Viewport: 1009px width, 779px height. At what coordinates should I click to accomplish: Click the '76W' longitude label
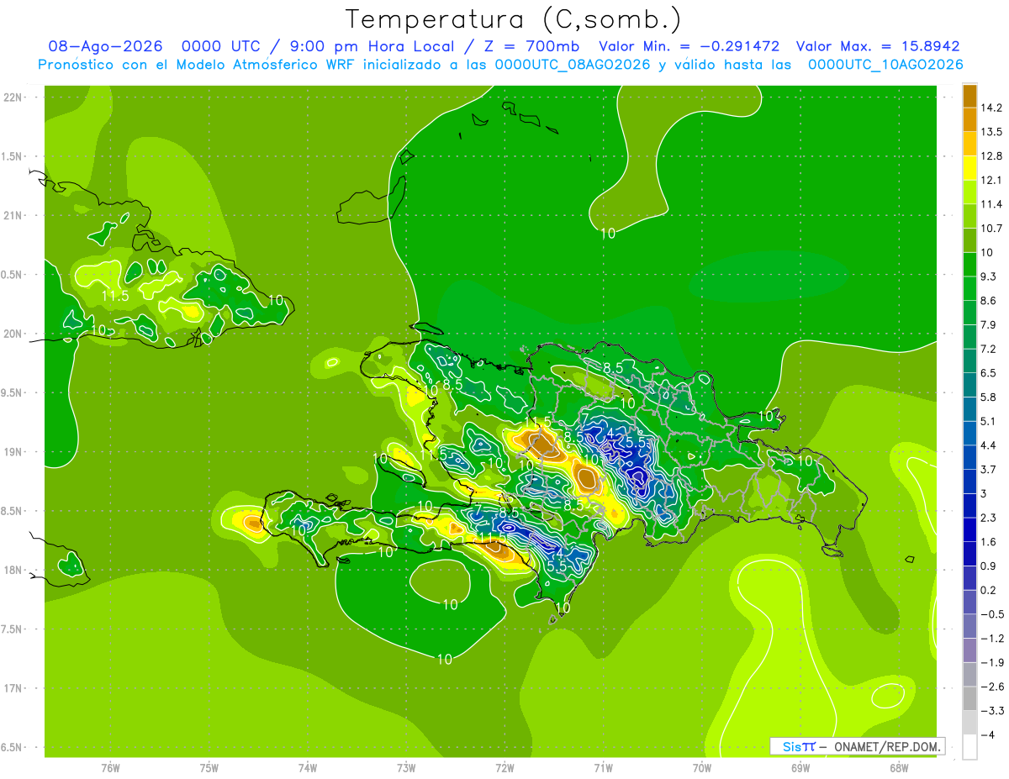pyautogui.click(x=110, y=767)
